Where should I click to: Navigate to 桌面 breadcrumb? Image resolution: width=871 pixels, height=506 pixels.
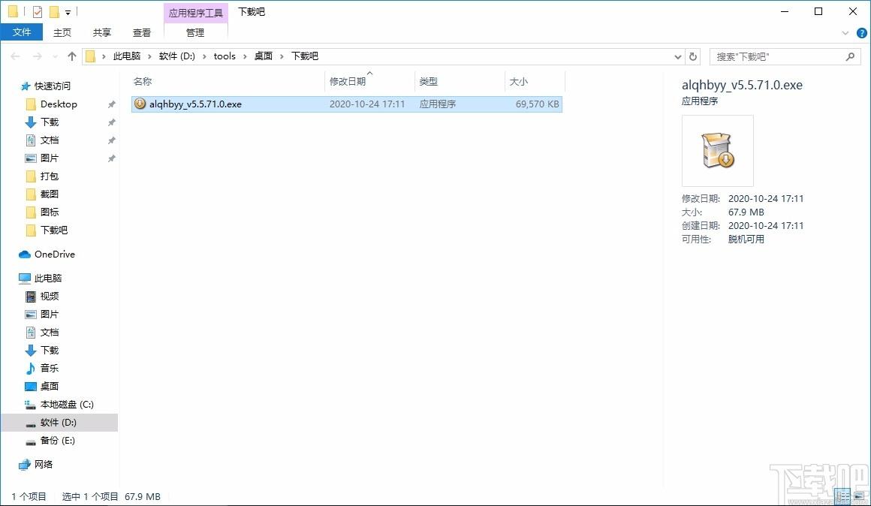point(264,56)
